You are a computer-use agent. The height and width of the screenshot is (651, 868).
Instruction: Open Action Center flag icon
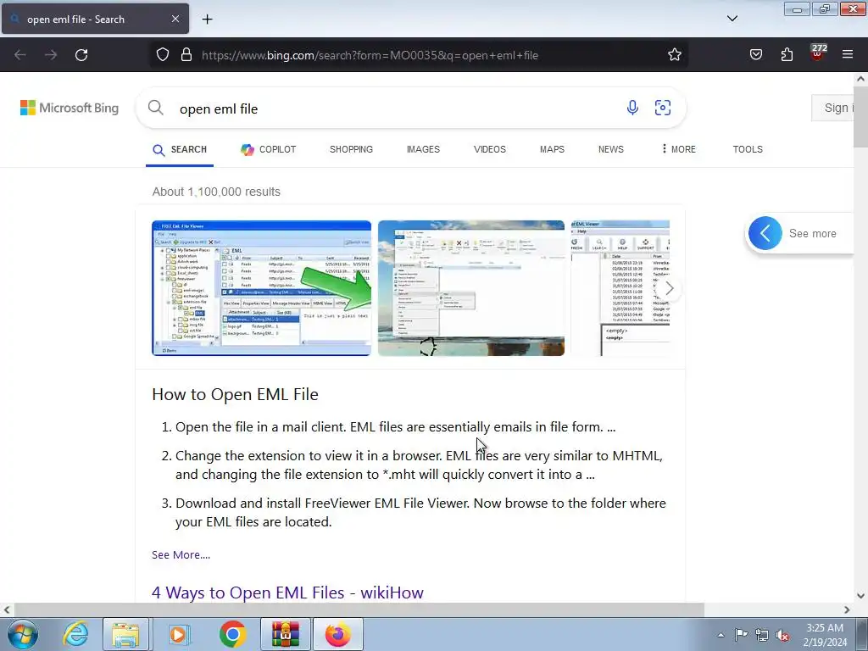(x=741, y=634)
